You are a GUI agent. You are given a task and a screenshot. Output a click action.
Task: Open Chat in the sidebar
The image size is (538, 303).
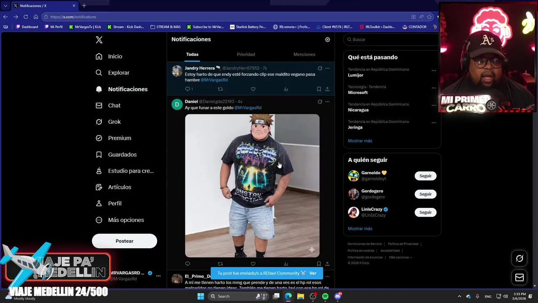[108, 106]
